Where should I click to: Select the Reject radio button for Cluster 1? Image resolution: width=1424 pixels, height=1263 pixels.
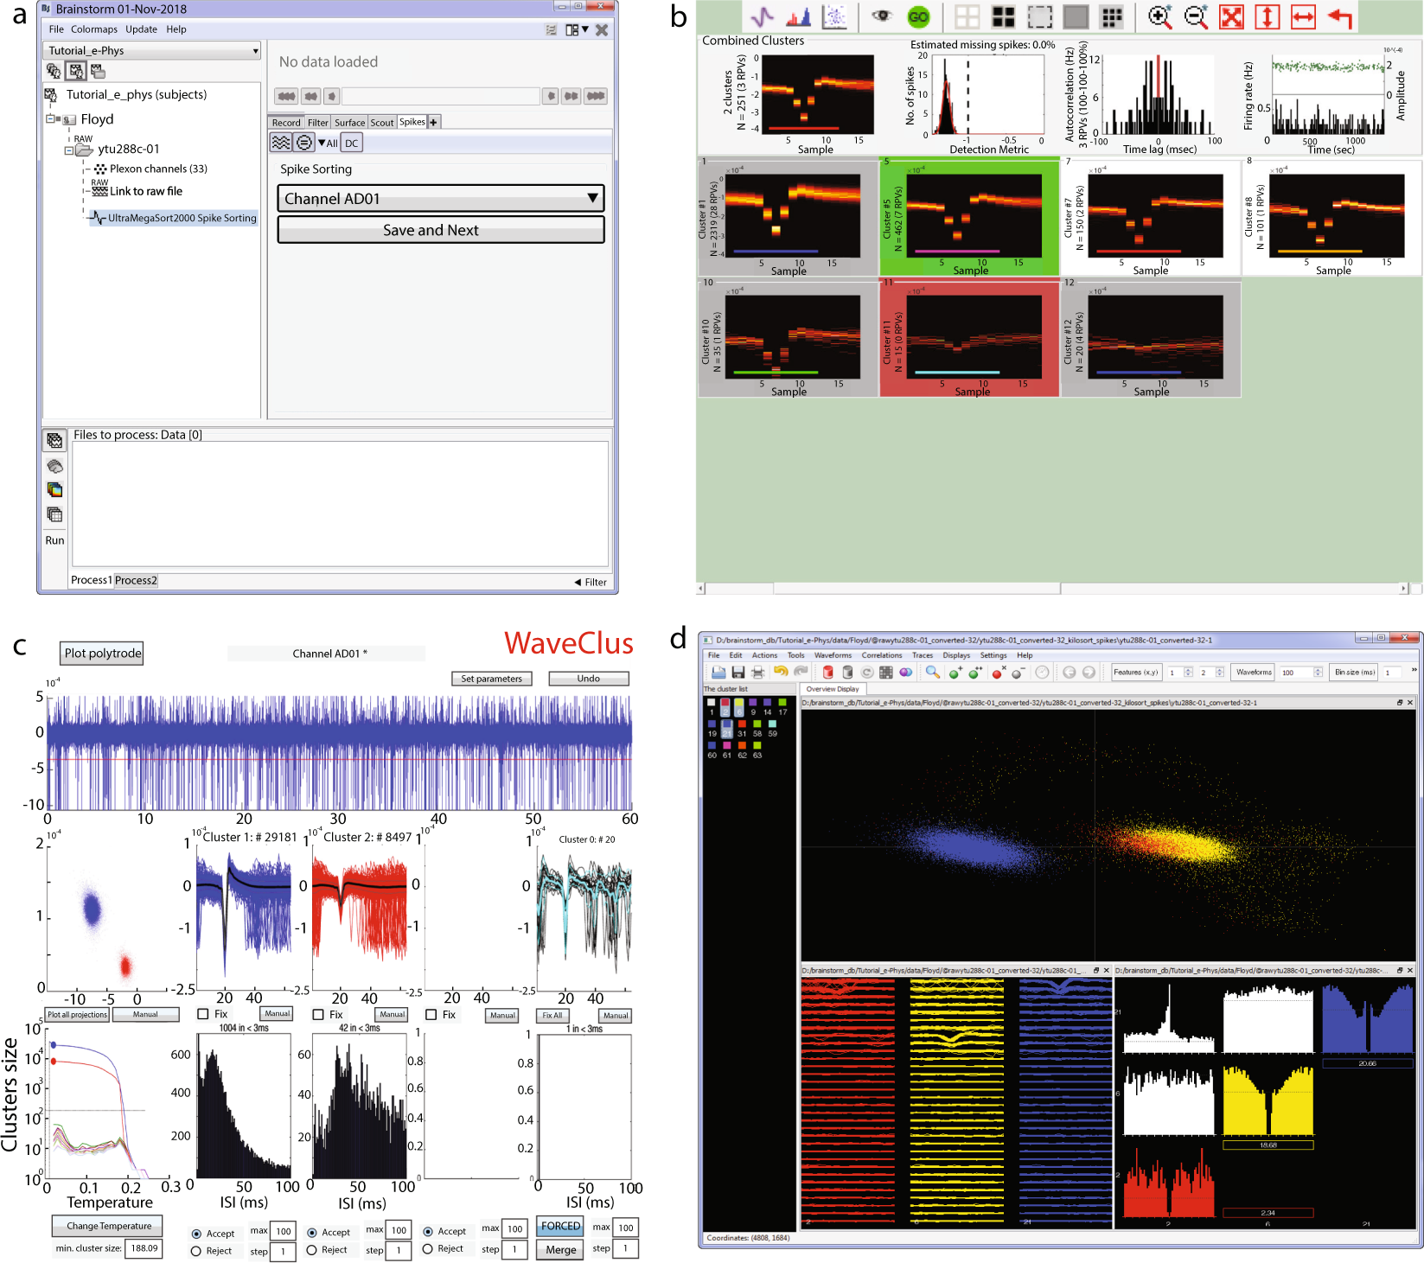click(x=196, y=1251)
